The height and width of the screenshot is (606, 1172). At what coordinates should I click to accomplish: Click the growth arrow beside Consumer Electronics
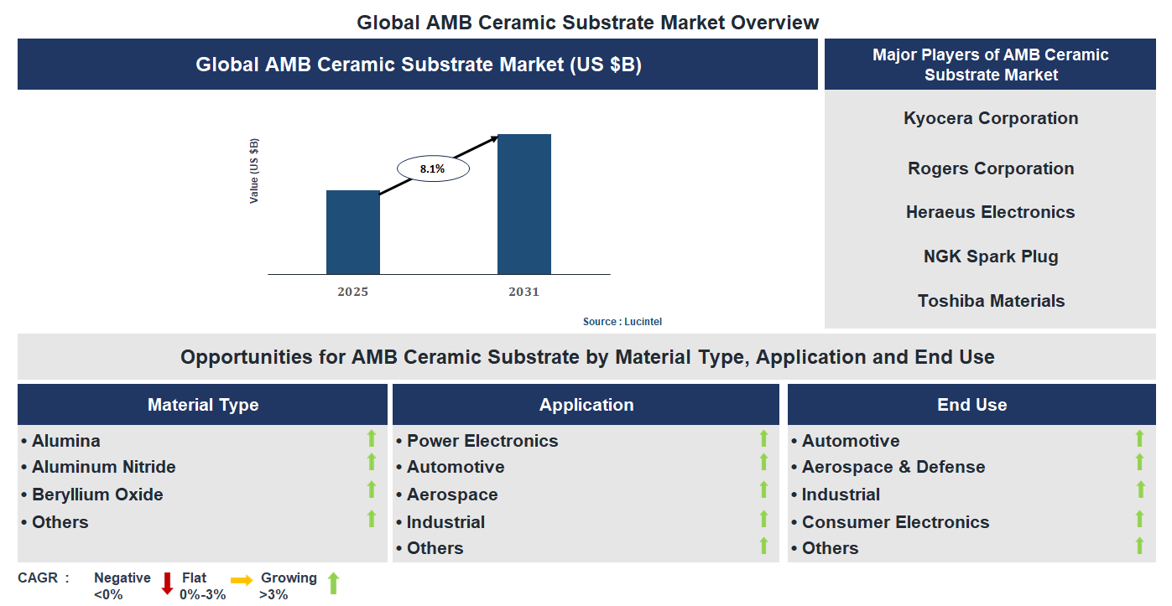(x=1139, y=519)
